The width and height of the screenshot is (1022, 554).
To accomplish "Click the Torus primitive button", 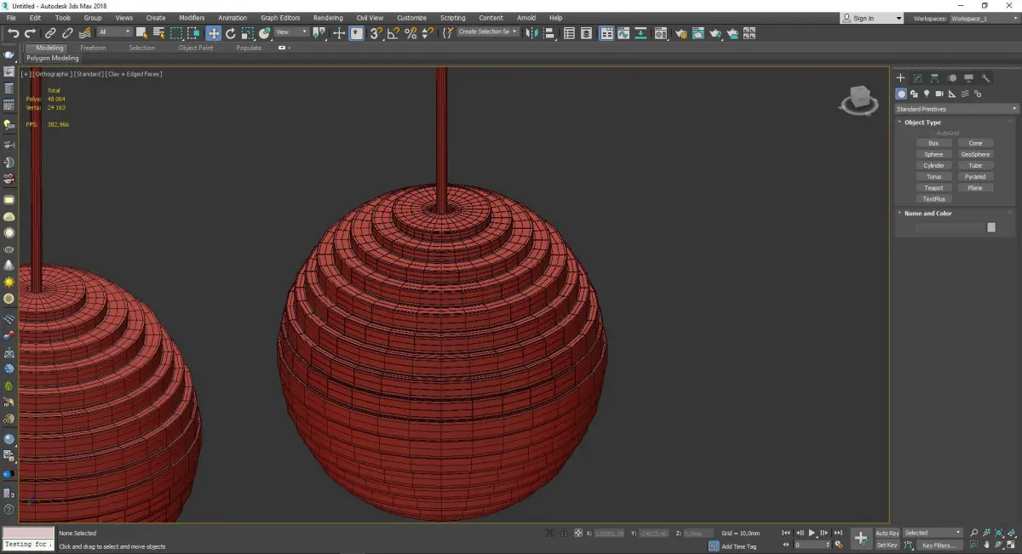I will click(933, 177).
